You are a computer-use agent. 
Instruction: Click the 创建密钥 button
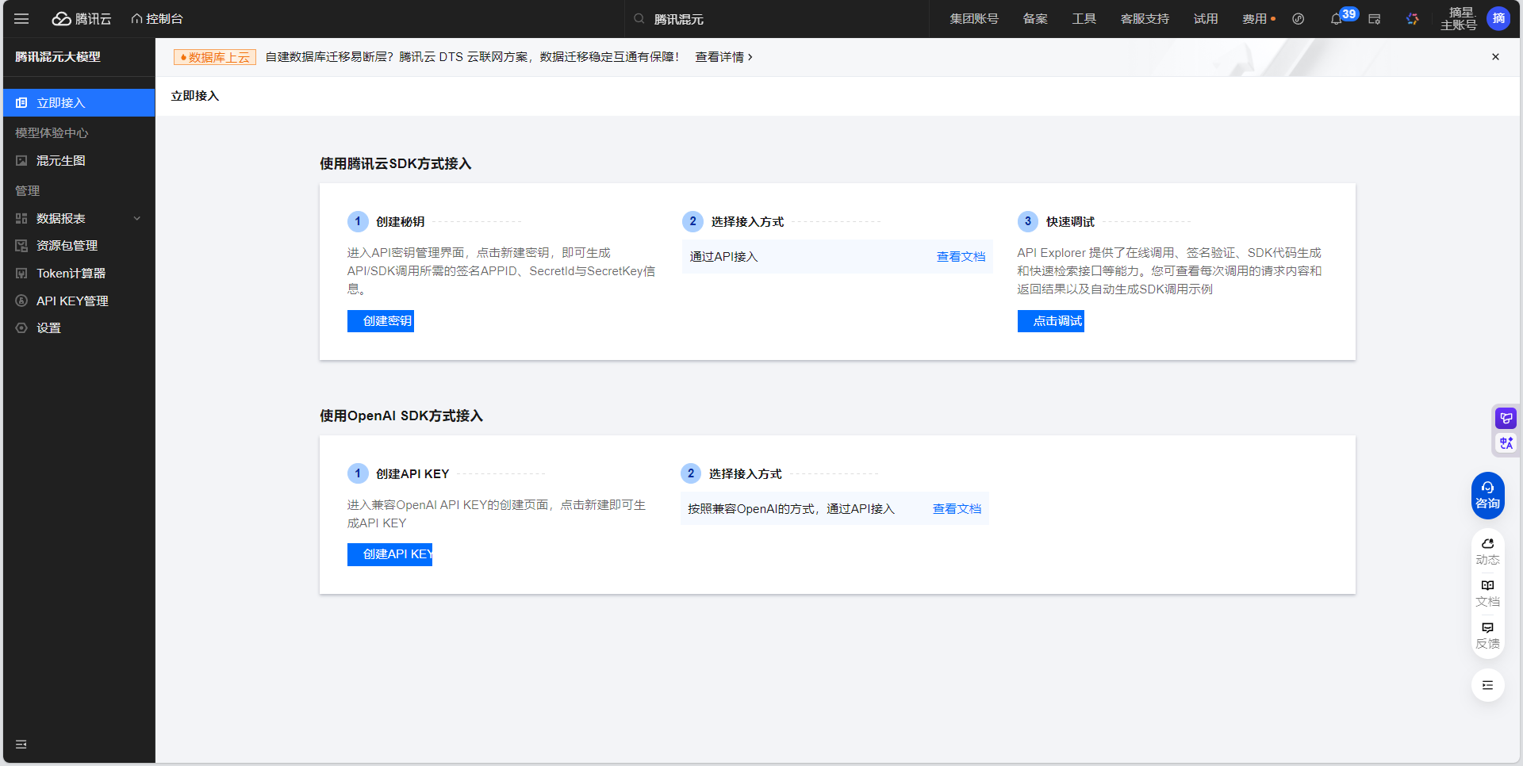(381, 321)
